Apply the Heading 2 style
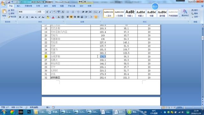The width and height of the screenshot is (204, 115). 141,13
